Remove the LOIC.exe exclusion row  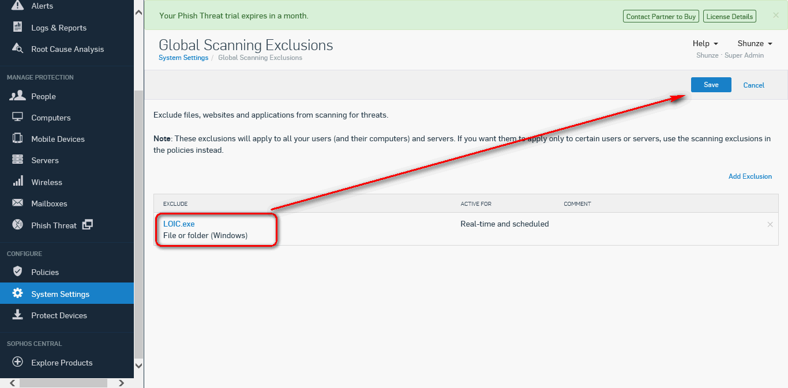(x=770, y=224)
